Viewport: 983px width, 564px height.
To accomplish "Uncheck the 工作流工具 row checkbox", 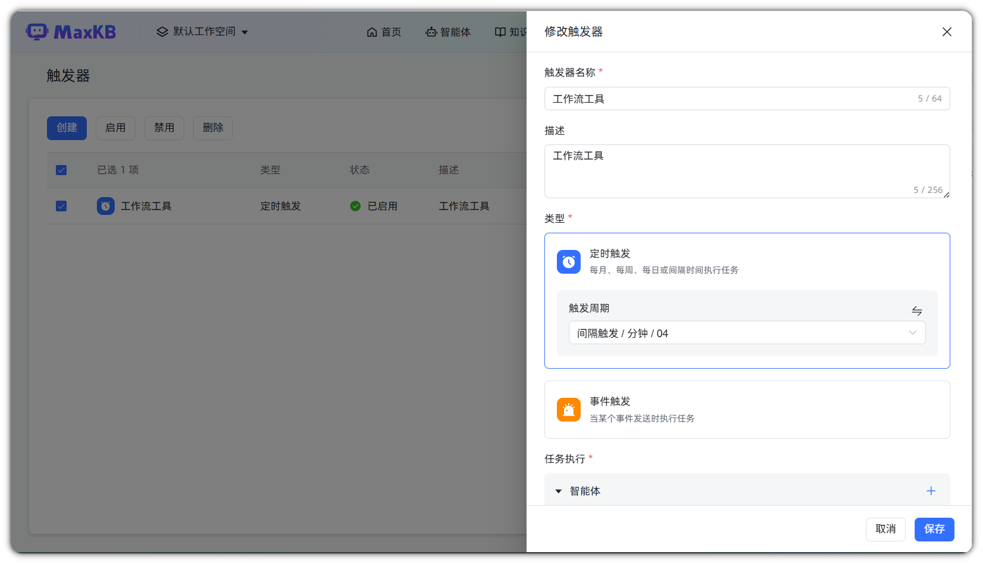I will click(61, 206).
